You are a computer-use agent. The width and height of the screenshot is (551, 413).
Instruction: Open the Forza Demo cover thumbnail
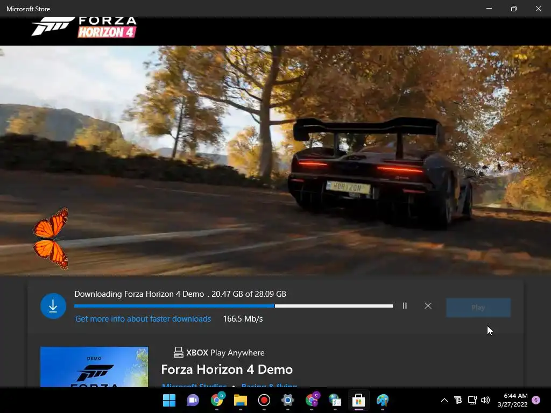(94, 367)
